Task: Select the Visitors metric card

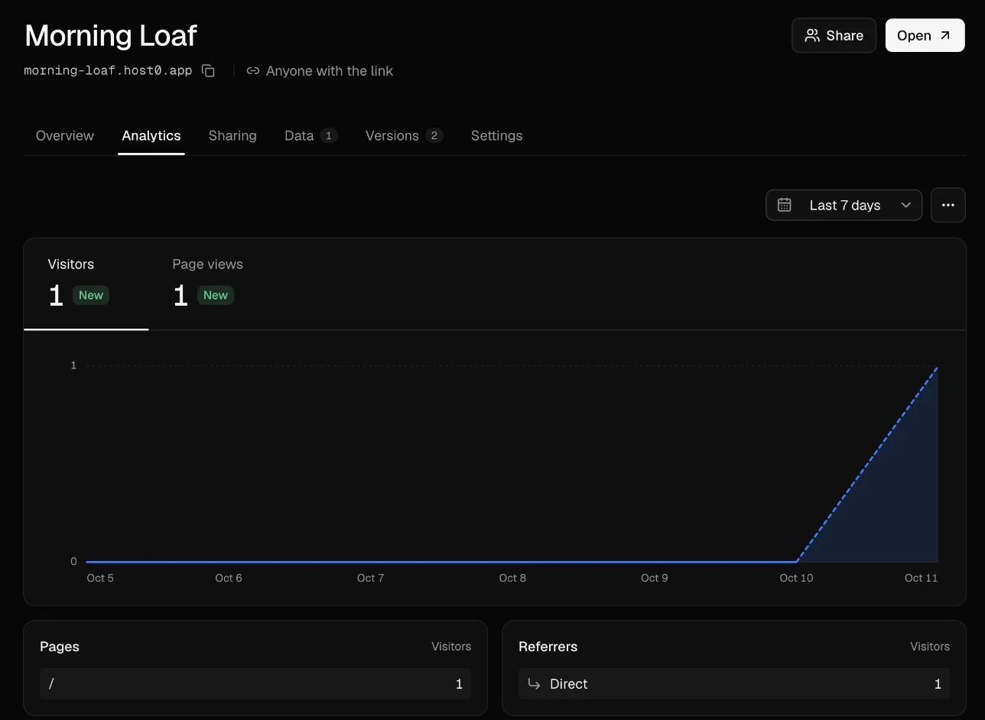Action: 86,284
